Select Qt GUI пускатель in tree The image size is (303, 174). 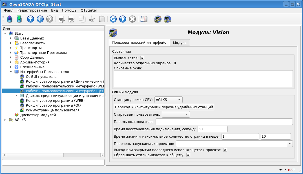tap(41, 76)
